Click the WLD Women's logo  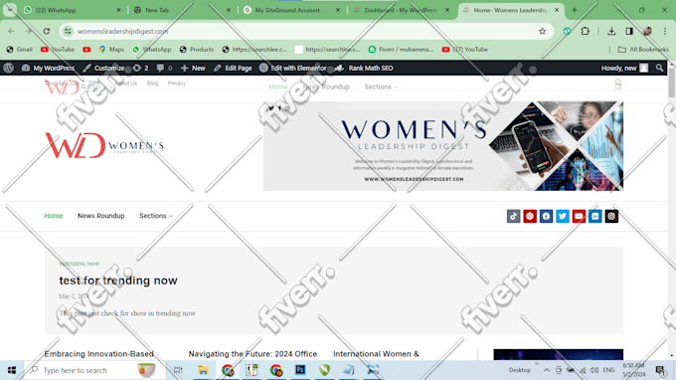(104, 145)
